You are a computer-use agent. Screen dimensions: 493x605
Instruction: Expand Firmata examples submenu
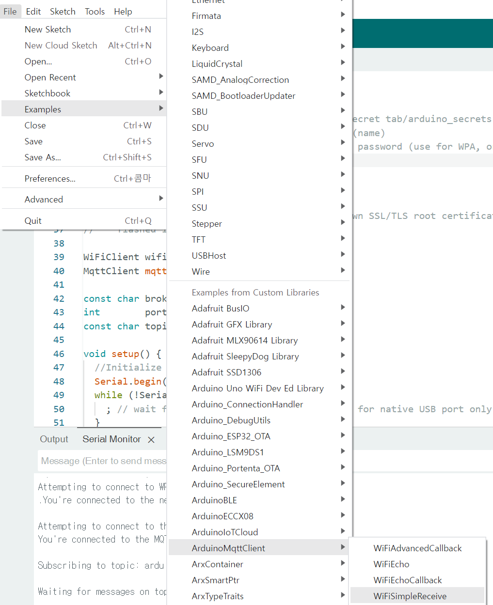[x=259, y=16]
